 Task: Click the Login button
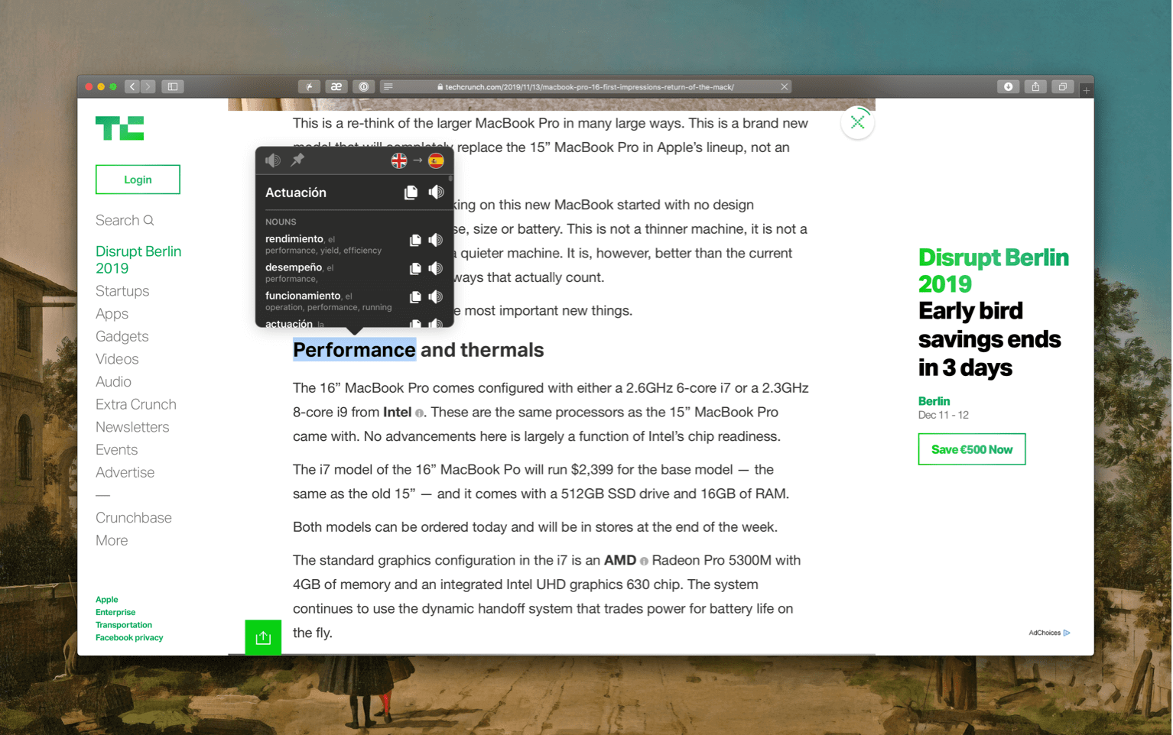(x=138, y=180)
